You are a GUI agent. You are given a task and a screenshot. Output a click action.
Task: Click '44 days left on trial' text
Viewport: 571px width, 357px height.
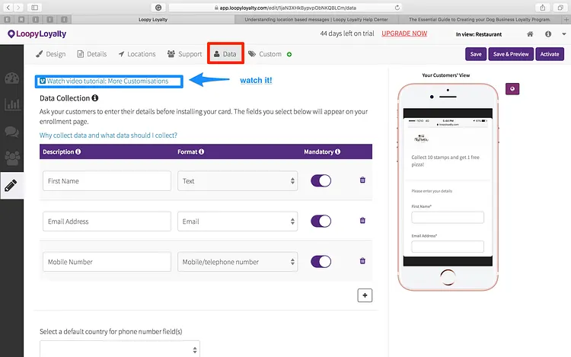tap(347, 33)
